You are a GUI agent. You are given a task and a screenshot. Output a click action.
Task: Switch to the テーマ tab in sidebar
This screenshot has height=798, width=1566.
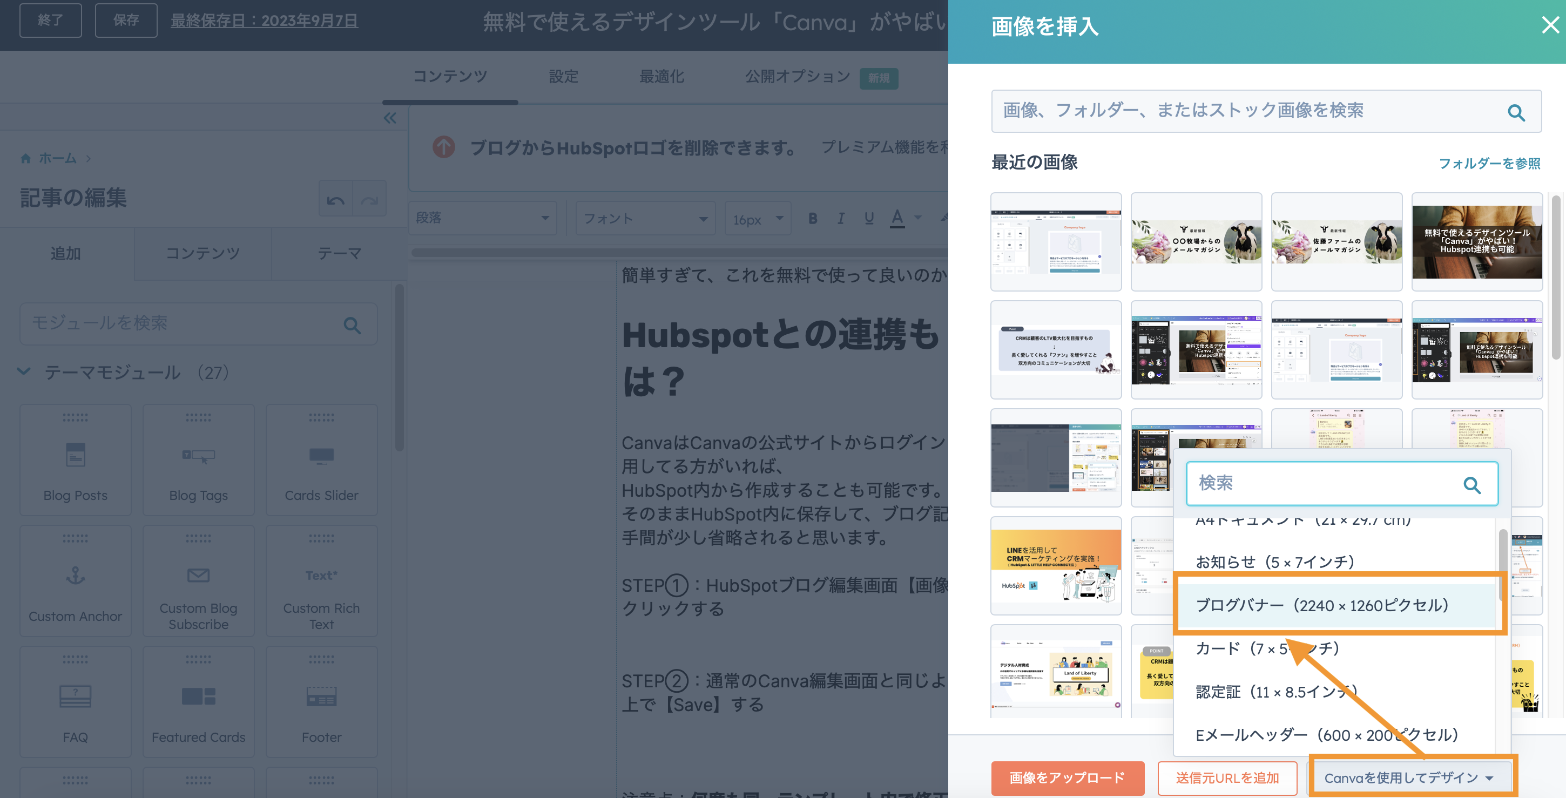pyautogui.click(x=339, y=253)
